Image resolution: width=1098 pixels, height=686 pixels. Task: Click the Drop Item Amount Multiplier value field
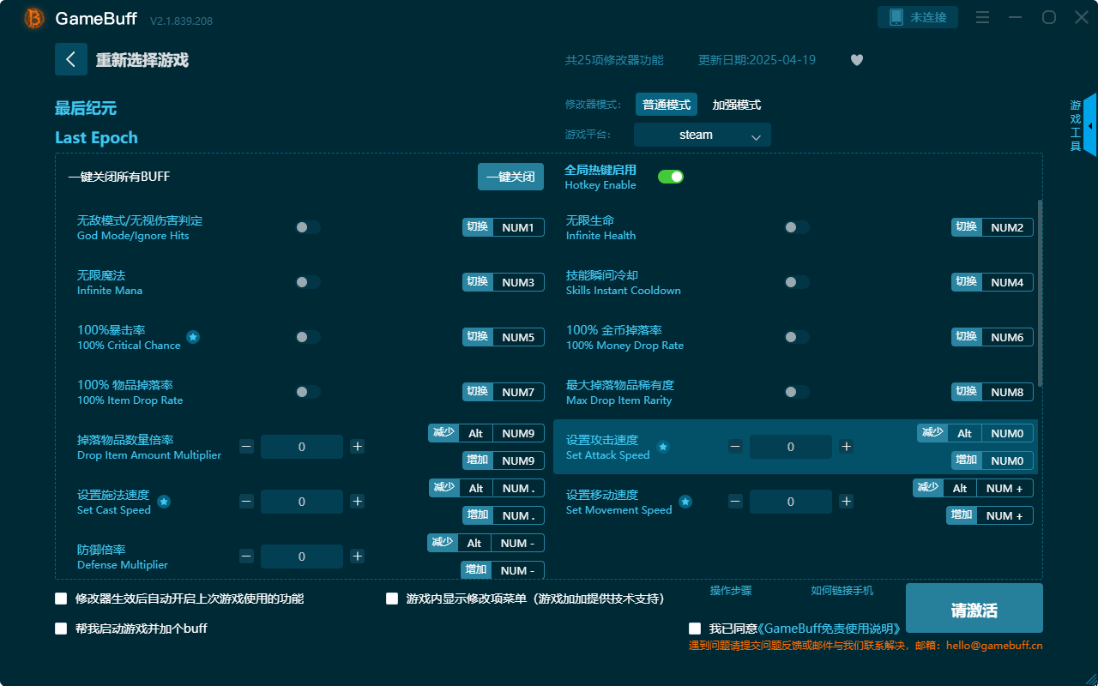302,447
